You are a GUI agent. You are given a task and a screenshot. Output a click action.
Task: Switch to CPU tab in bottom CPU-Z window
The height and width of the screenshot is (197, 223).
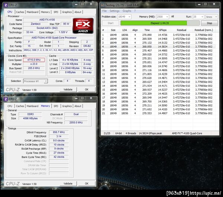pos(10,106)
